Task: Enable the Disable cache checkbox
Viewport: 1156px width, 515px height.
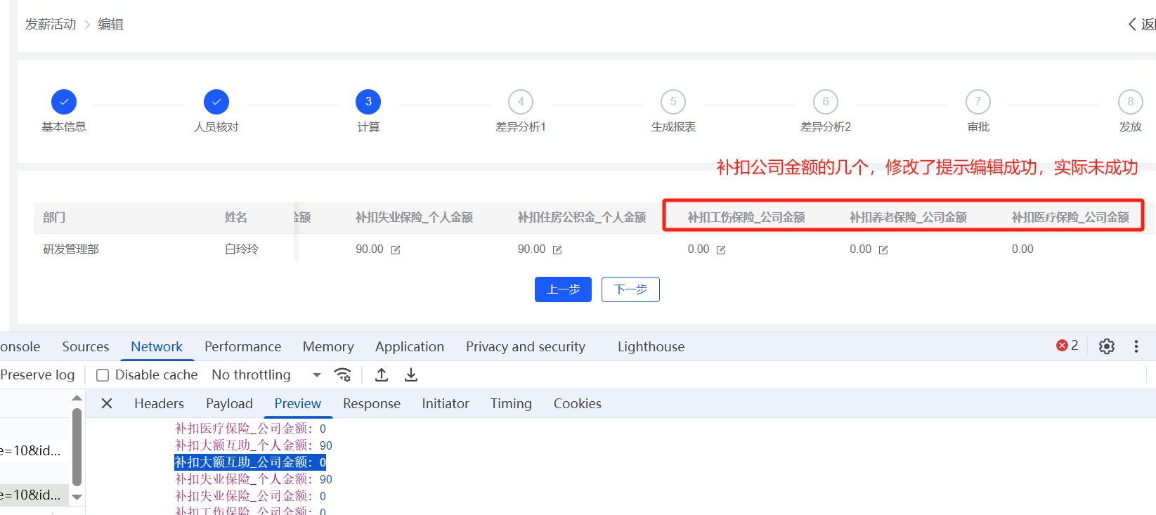Action: point(103,375)
